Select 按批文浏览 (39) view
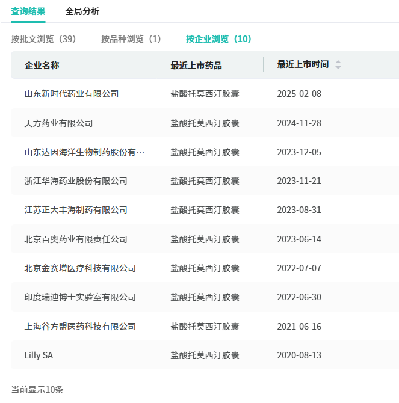Viewport: 399px width, 403px height. 43,39
